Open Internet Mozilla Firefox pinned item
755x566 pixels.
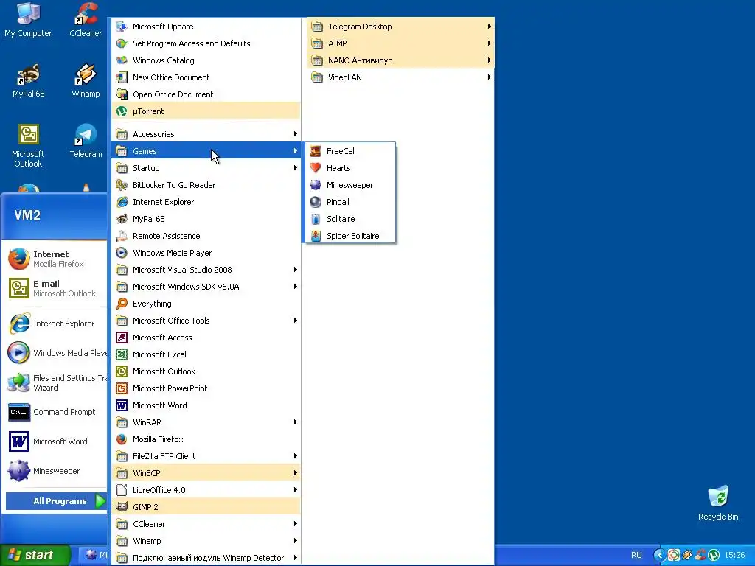coord(55,259)
